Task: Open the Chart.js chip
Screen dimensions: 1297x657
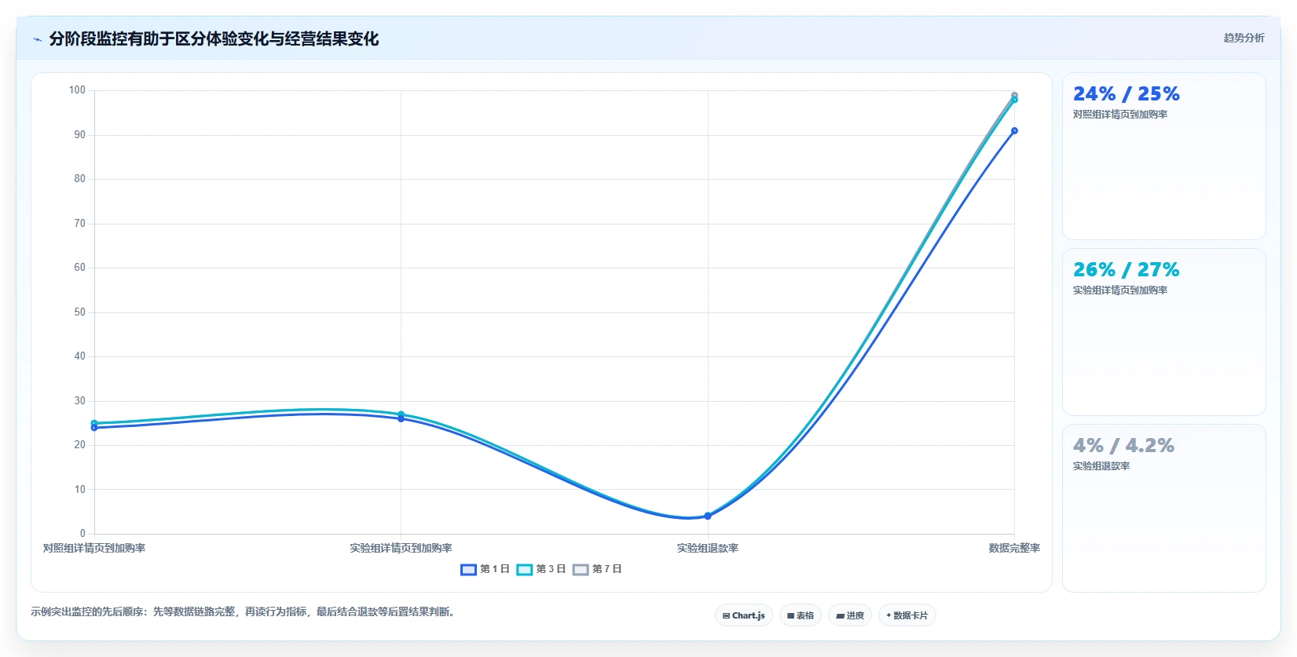Action: 744,615
